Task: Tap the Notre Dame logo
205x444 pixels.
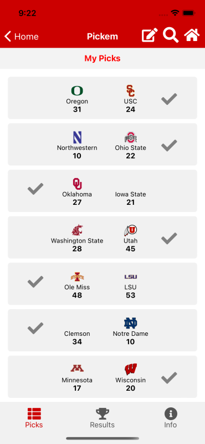Action: point(130,323)
